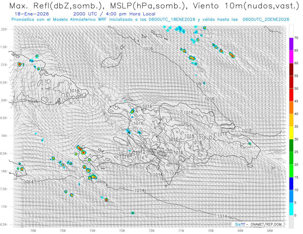Viewport: 303px width, 234px height.
Task: Click the colorbar tick label '0'
Action: tap(295, 215)
